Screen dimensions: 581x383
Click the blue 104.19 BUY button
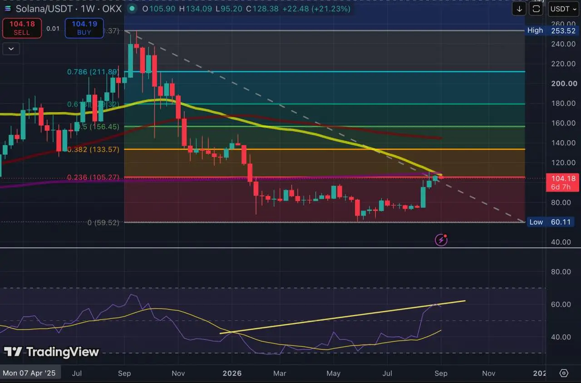point(84,28)
